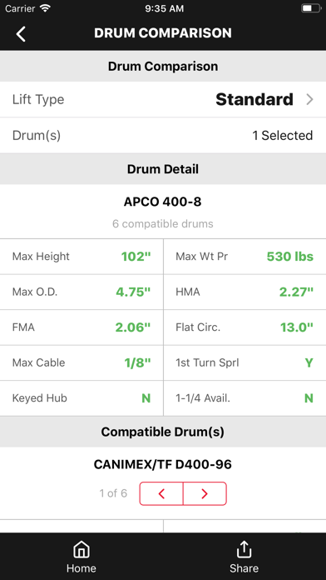Tap the battery indicator icon

[311, 8]
